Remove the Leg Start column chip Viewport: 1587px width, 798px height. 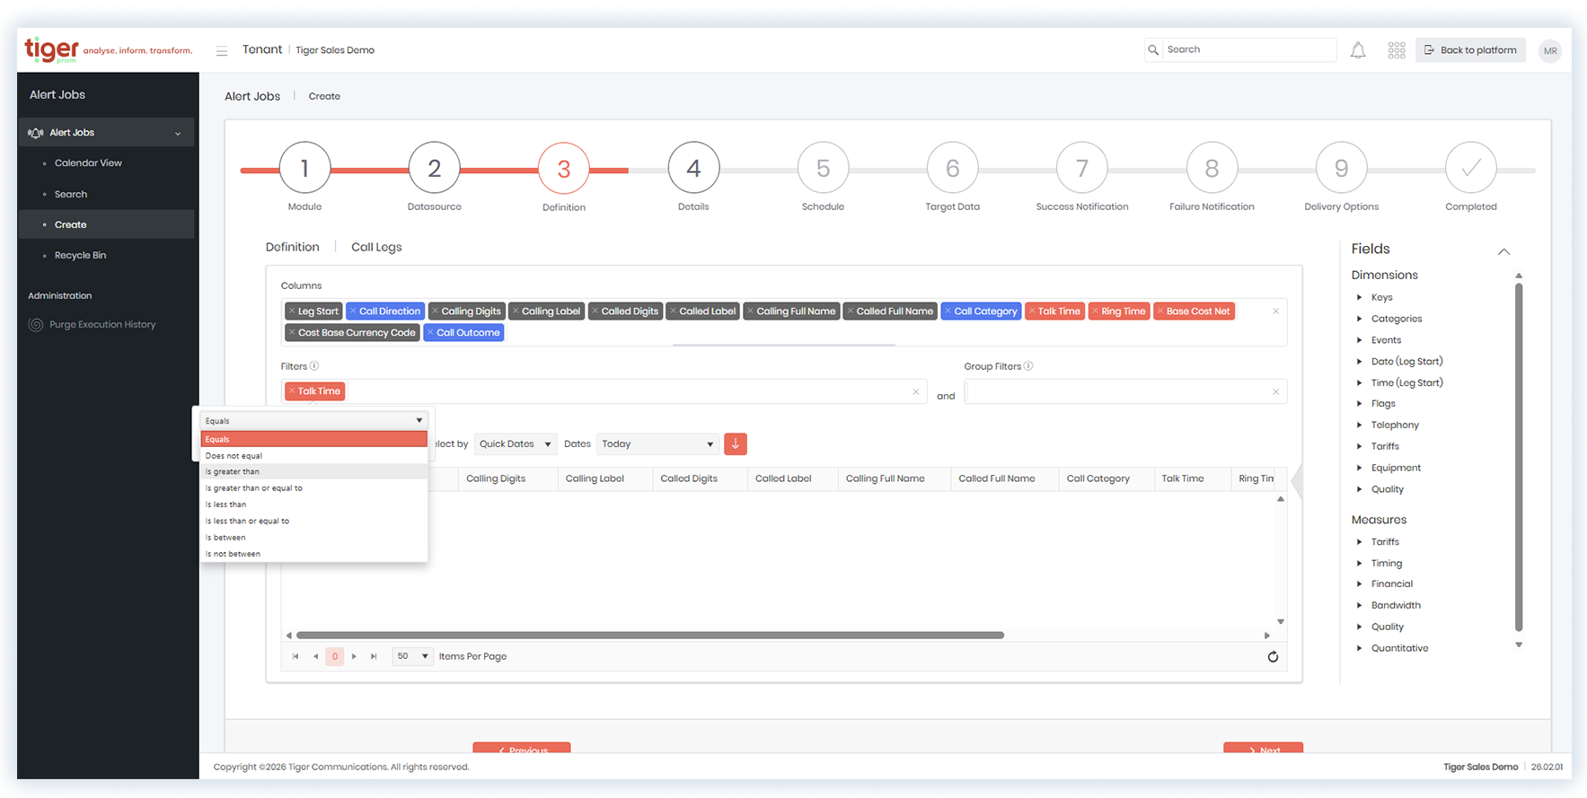292,311
